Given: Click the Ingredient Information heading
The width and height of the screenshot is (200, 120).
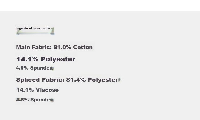Looking at the screenshot, I should (x=34, y=28).
